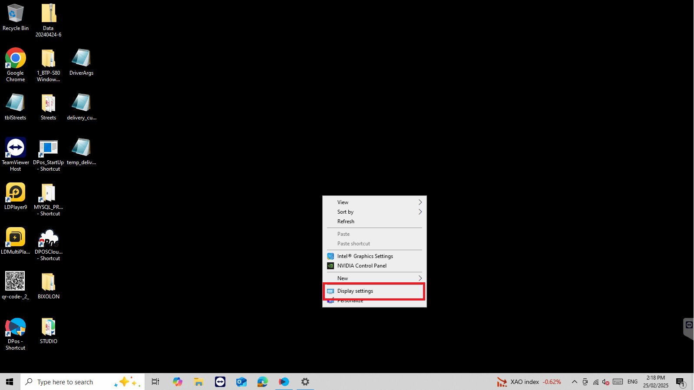This screenshot has height=390, width=694.
Task: Select the TeamViewer Host desktop shortcut
Action: click(x=16, y=154)
